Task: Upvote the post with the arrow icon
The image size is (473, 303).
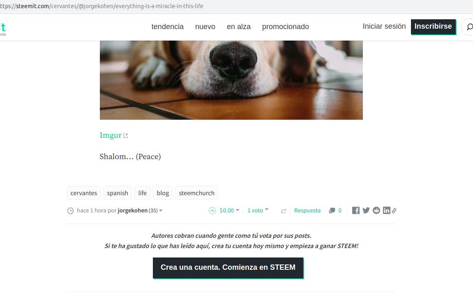Action: [x=212, y=211]
